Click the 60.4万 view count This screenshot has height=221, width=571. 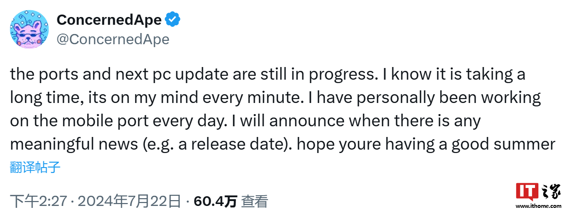215,201
